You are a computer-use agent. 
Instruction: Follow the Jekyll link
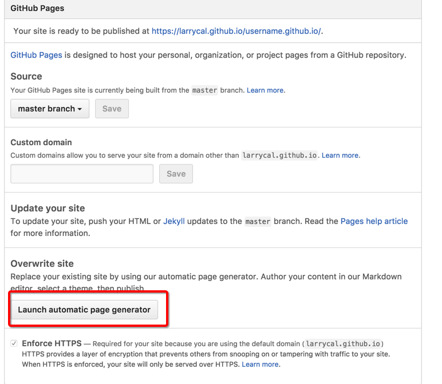pos(174,221)
